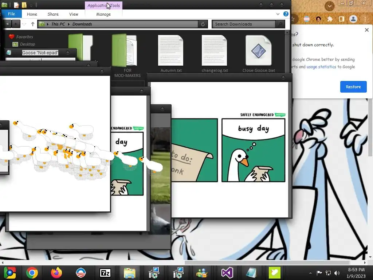This screenshot has height=280, width=373.
Task: Open the Share ribbon tab
Action: point(53,14)
